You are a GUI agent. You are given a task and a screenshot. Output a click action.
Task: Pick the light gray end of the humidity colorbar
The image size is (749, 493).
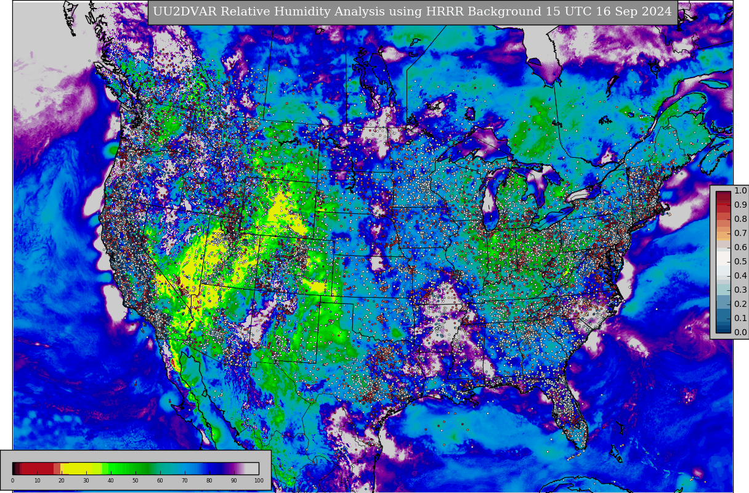click(x=252, y=468)
